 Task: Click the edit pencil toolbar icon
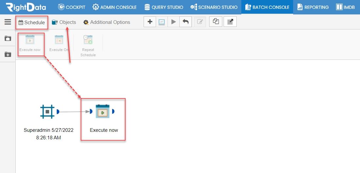[200, 22]
